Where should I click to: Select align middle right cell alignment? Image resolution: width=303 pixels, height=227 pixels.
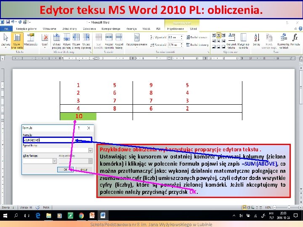223,41
